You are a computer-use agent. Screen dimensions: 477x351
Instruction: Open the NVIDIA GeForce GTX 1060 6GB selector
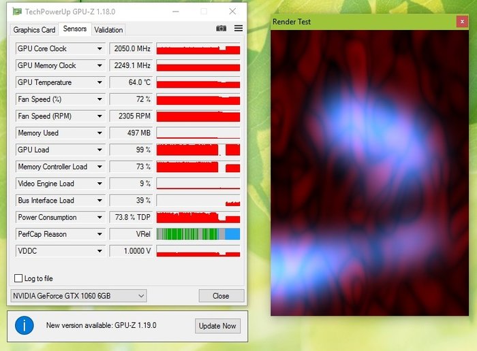coord(78,296)
